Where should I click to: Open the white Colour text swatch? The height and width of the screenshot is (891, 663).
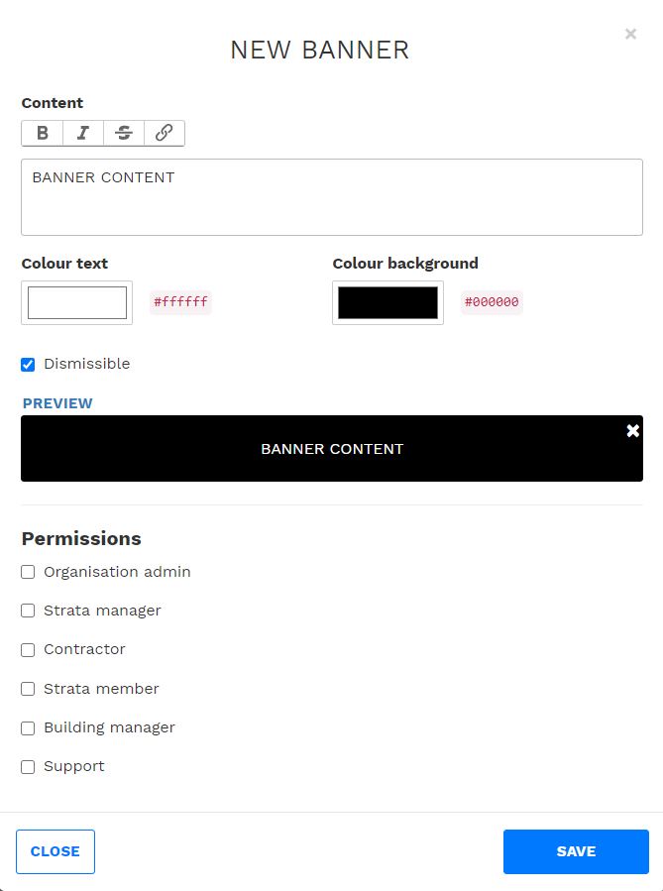pyautogui.click(x=76, y=302)
